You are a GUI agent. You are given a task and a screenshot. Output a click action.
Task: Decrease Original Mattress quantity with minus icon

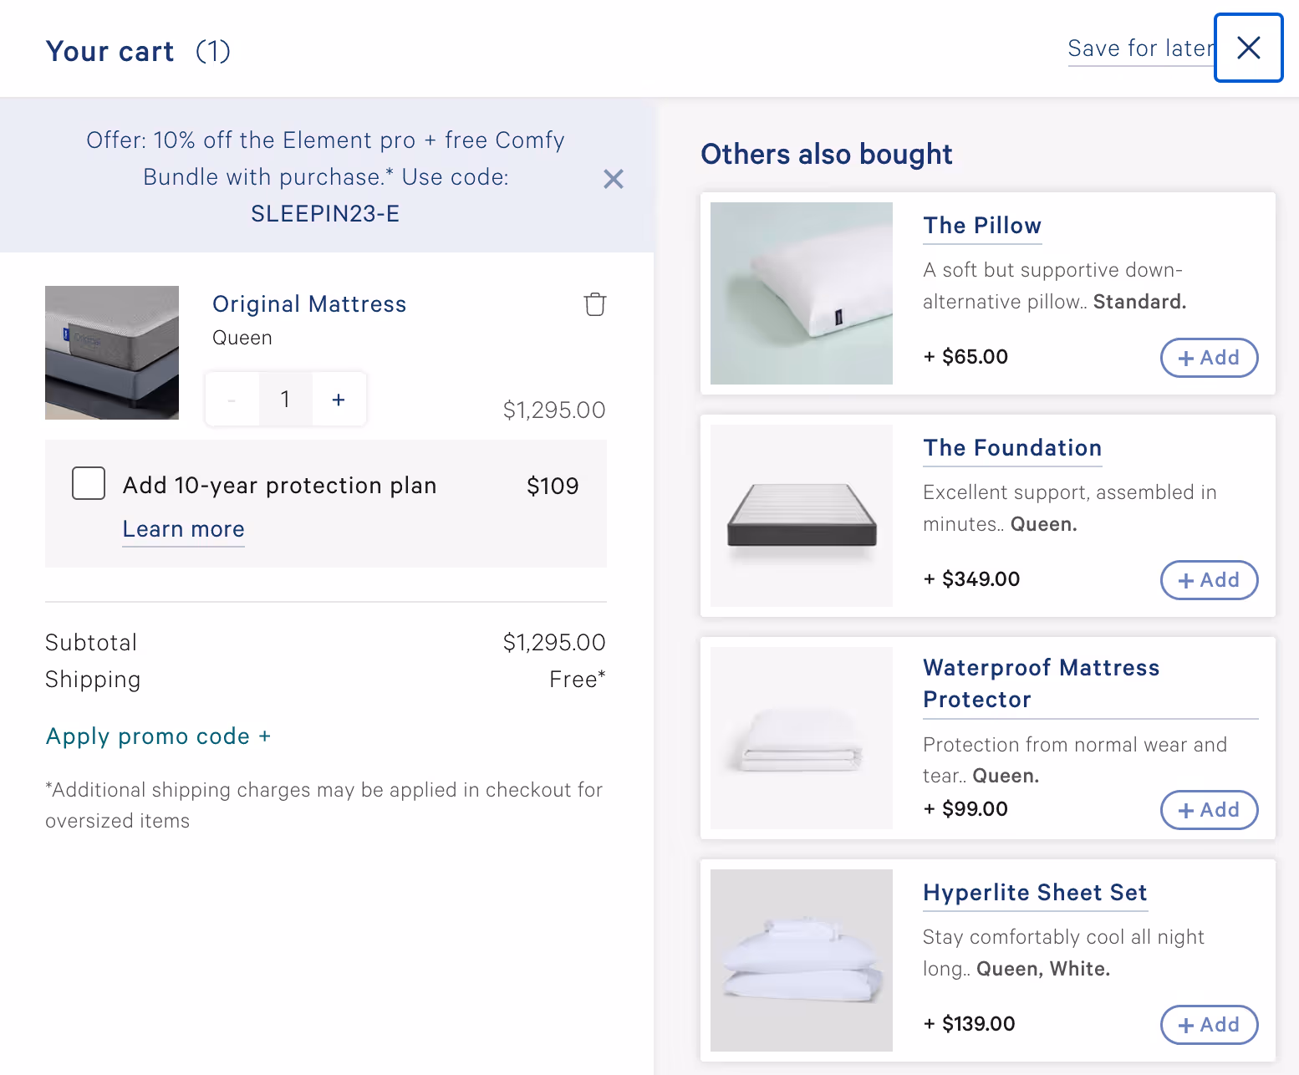(x=232, y=399)
